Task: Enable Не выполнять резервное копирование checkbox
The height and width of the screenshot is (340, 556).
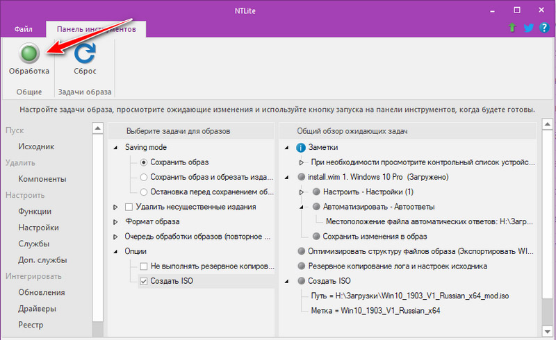Action: (x=144, y=266)
